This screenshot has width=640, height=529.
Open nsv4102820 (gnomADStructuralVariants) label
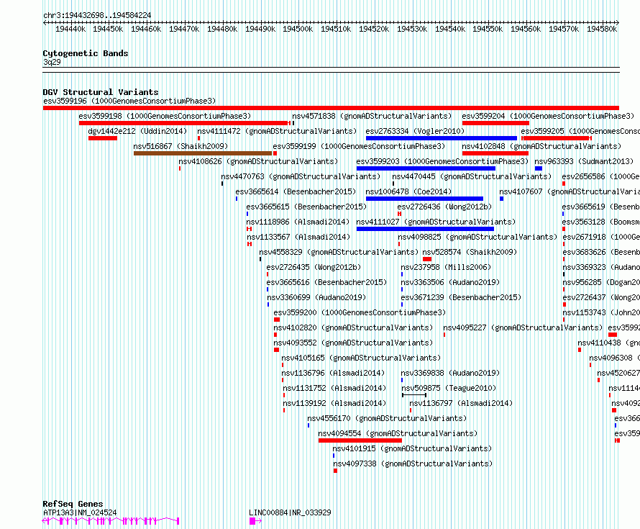point(353,327)
